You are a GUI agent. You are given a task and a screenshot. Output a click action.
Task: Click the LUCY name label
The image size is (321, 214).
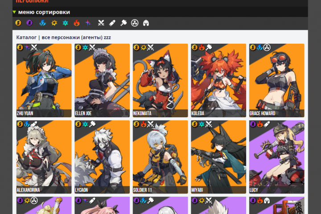[254, 190]
